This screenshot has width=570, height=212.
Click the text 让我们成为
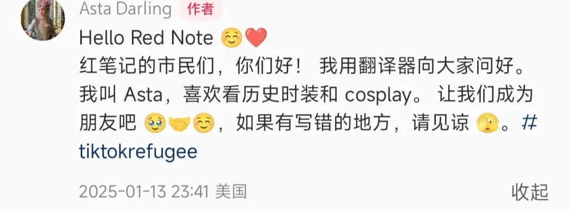tap(486, 95)
